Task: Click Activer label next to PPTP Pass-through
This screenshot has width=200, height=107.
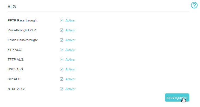Action: (70, 20)
